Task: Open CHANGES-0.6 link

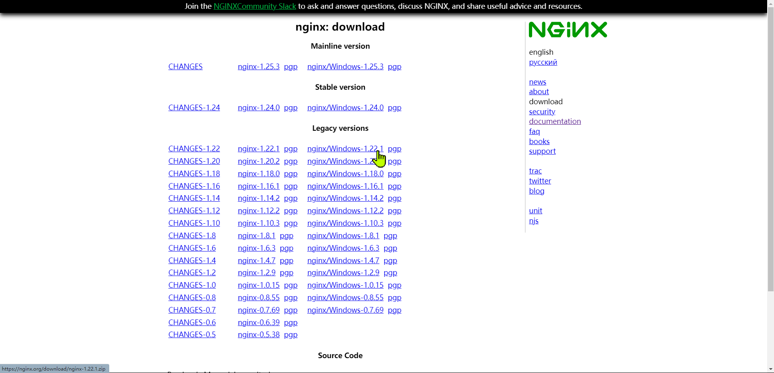Action: [192, 323]
